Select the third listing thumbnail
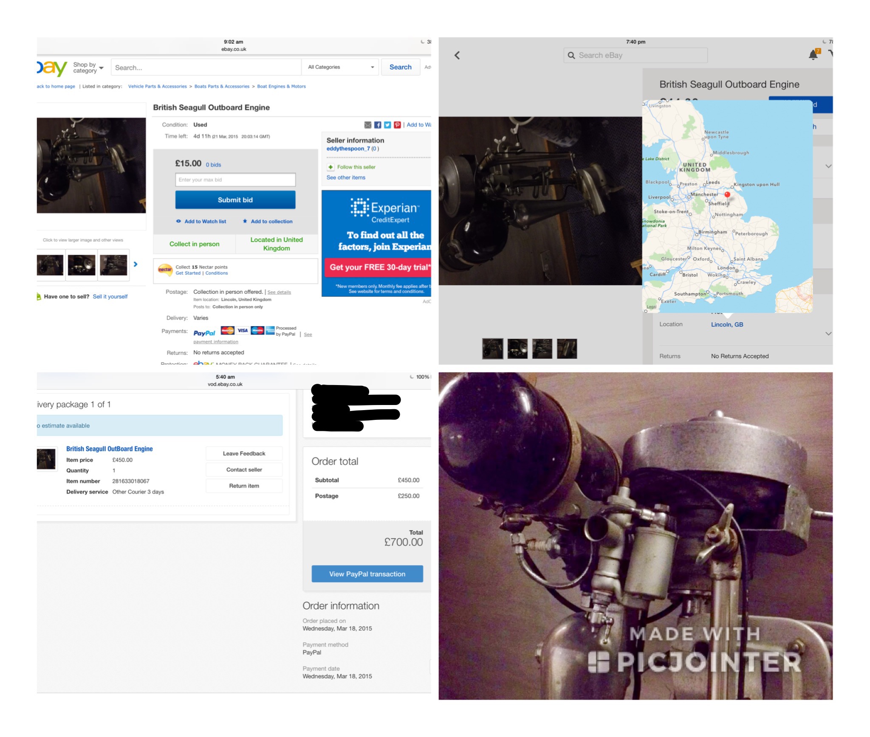This screenshot has width=870, height=737. [x=113, y=265]
